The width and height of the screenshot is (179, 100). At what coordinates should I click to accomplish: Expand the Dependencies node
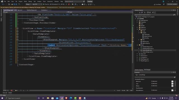tap(137, 20)
